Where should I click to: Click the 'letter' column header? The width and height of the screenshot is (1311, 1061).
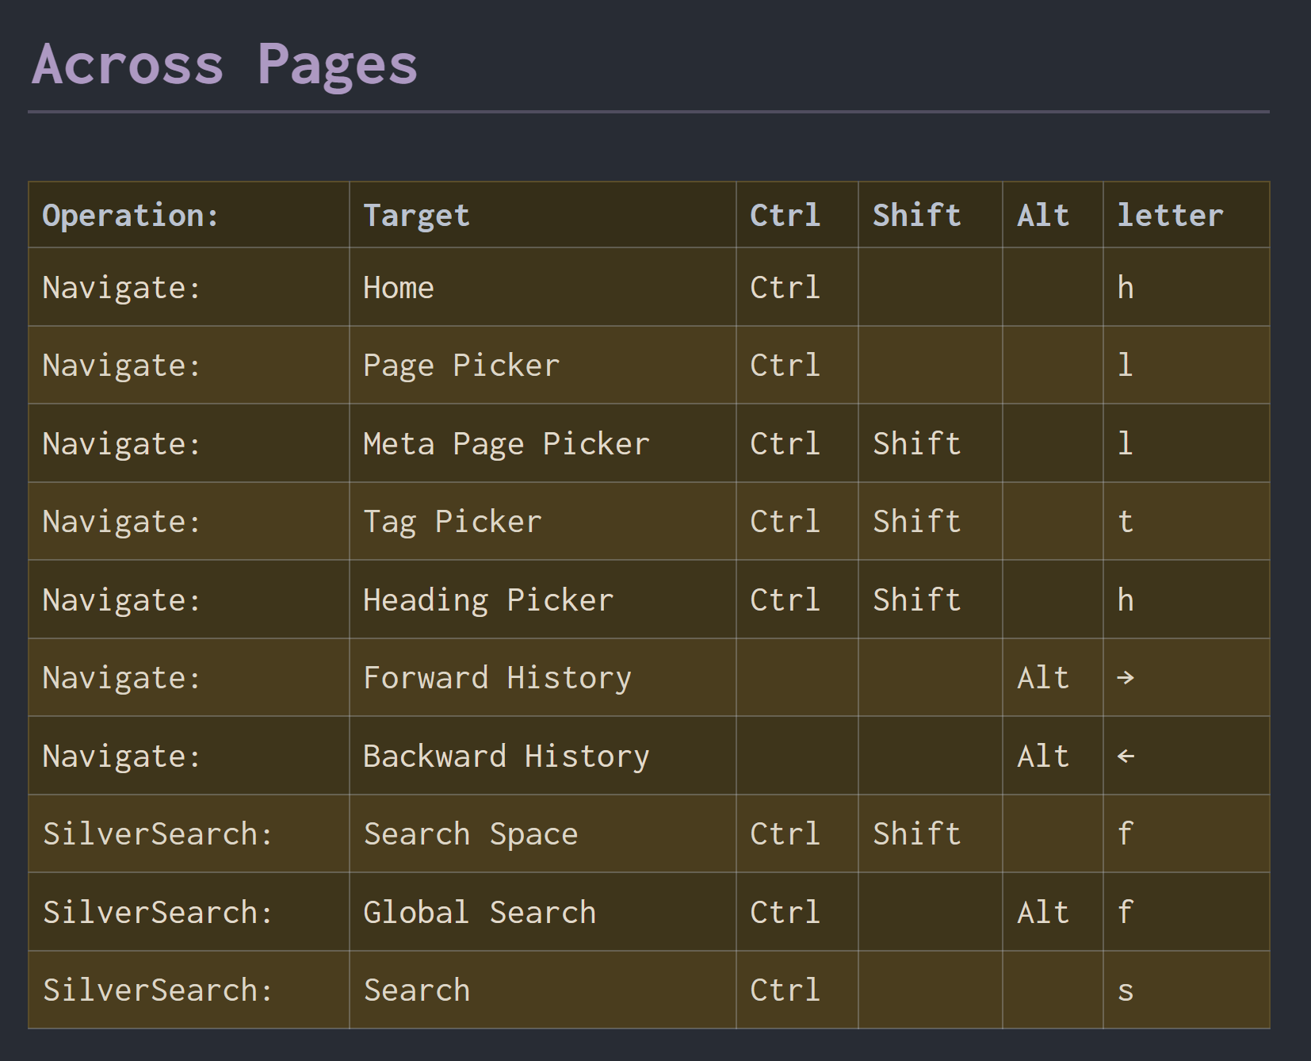pyautogui.click(x=1170, y=216)
